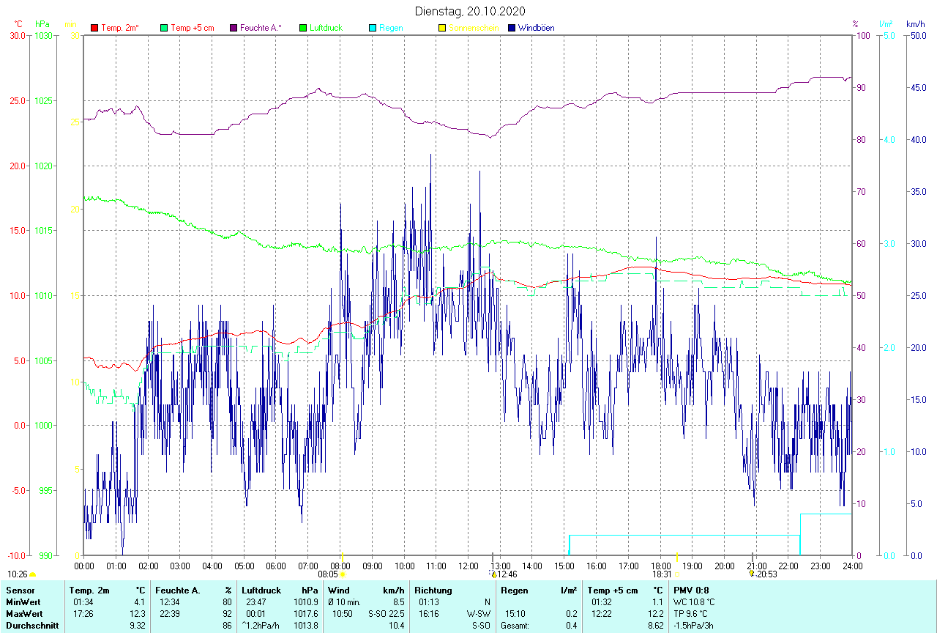Click the 'l/m²' axis unit label at top
This screenshot has height=633, width=937.
(x=887, y=24)
